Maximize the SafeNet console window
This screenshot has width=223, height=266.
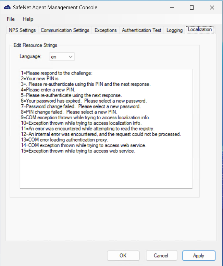click(x=192, y=8)
